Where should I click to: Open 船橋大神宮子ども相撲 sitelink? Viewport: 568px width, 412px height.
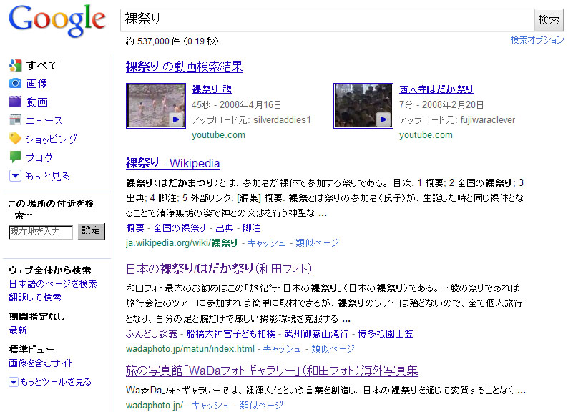coord(231,334)
